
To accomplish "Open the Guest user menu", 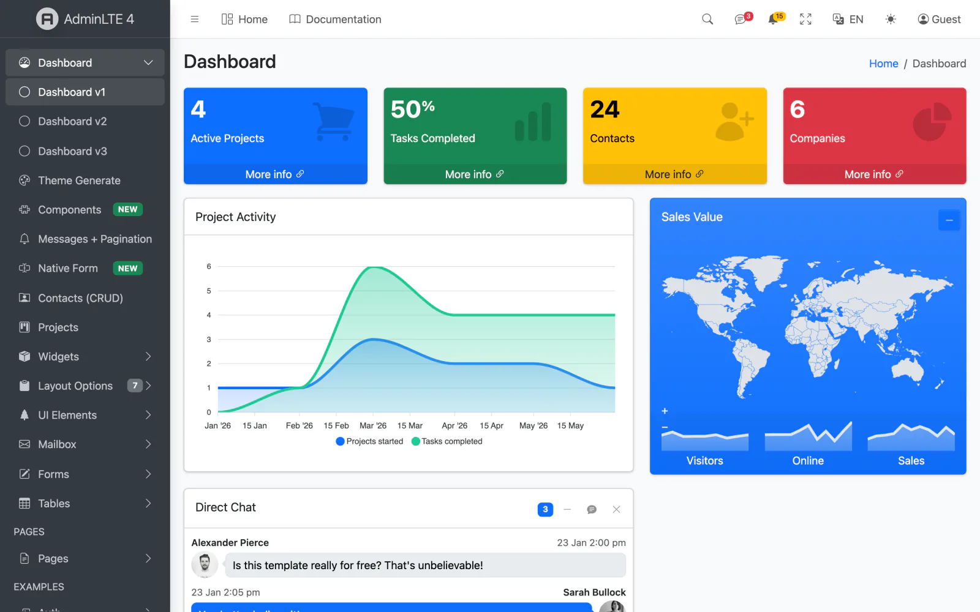I will pos(939,19).
